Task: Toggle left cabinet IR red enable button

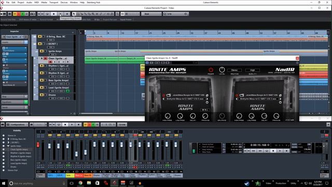Action: pyautogui.click(x=164, y=96)
